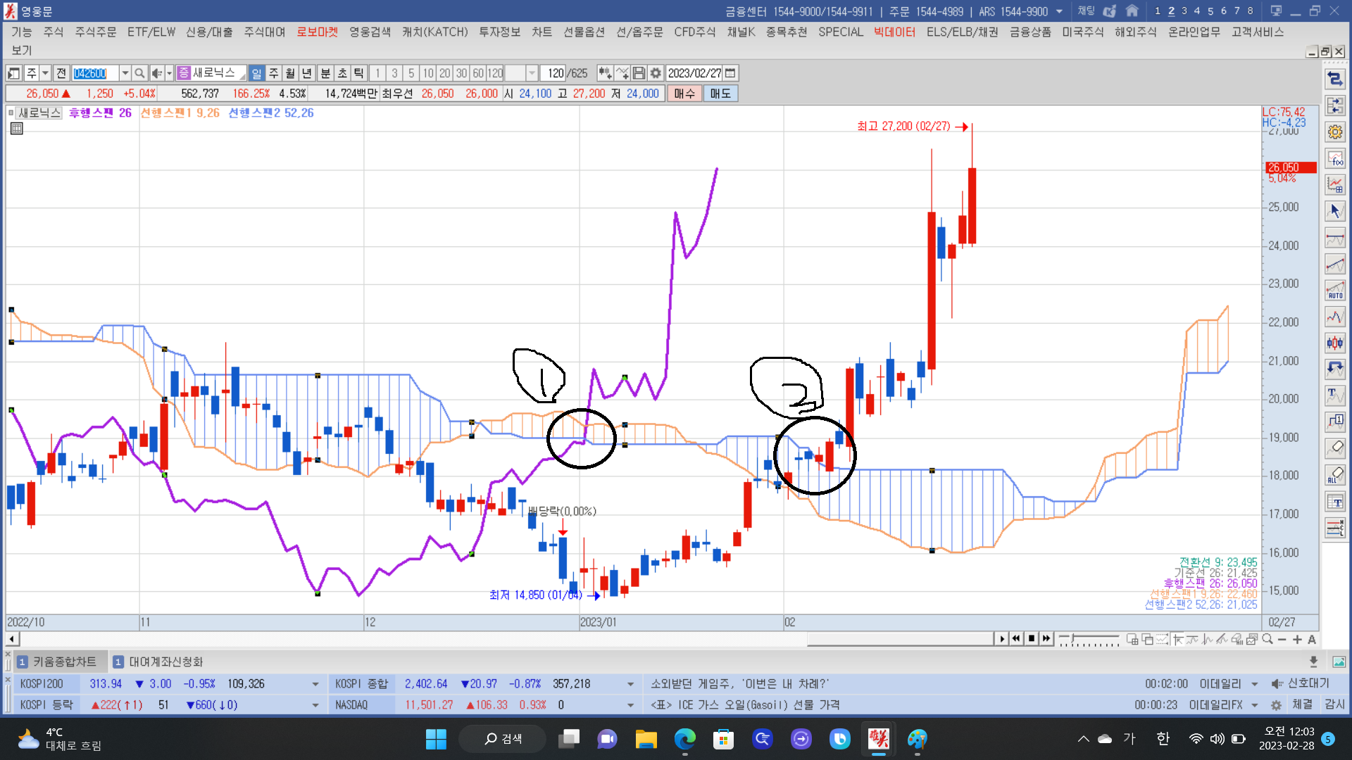Toggle the daily (일) chart period

(x=256, y=73)
